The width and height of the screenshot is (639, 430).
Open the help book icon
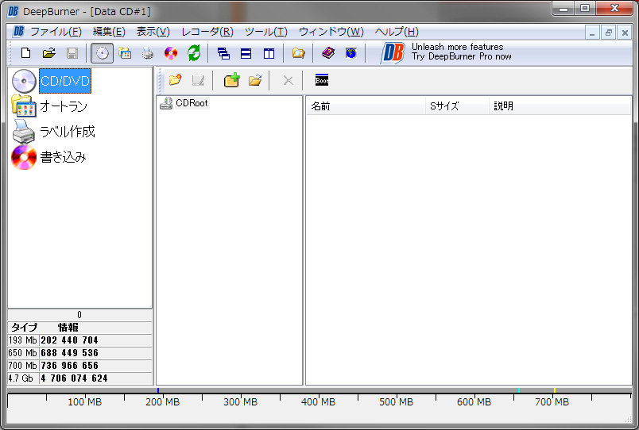click(x=328, y=53)
